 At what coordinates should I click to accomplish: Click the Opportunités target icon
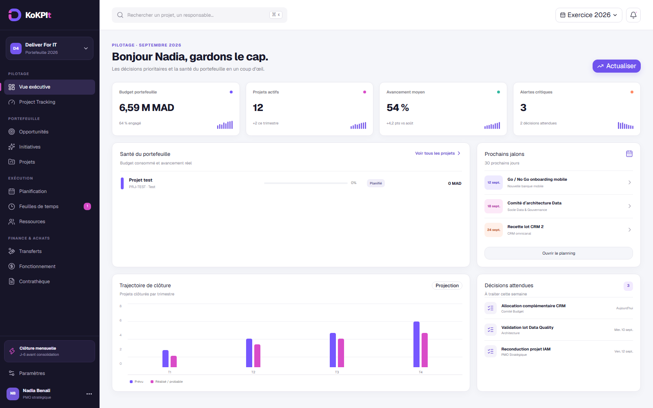12,132
